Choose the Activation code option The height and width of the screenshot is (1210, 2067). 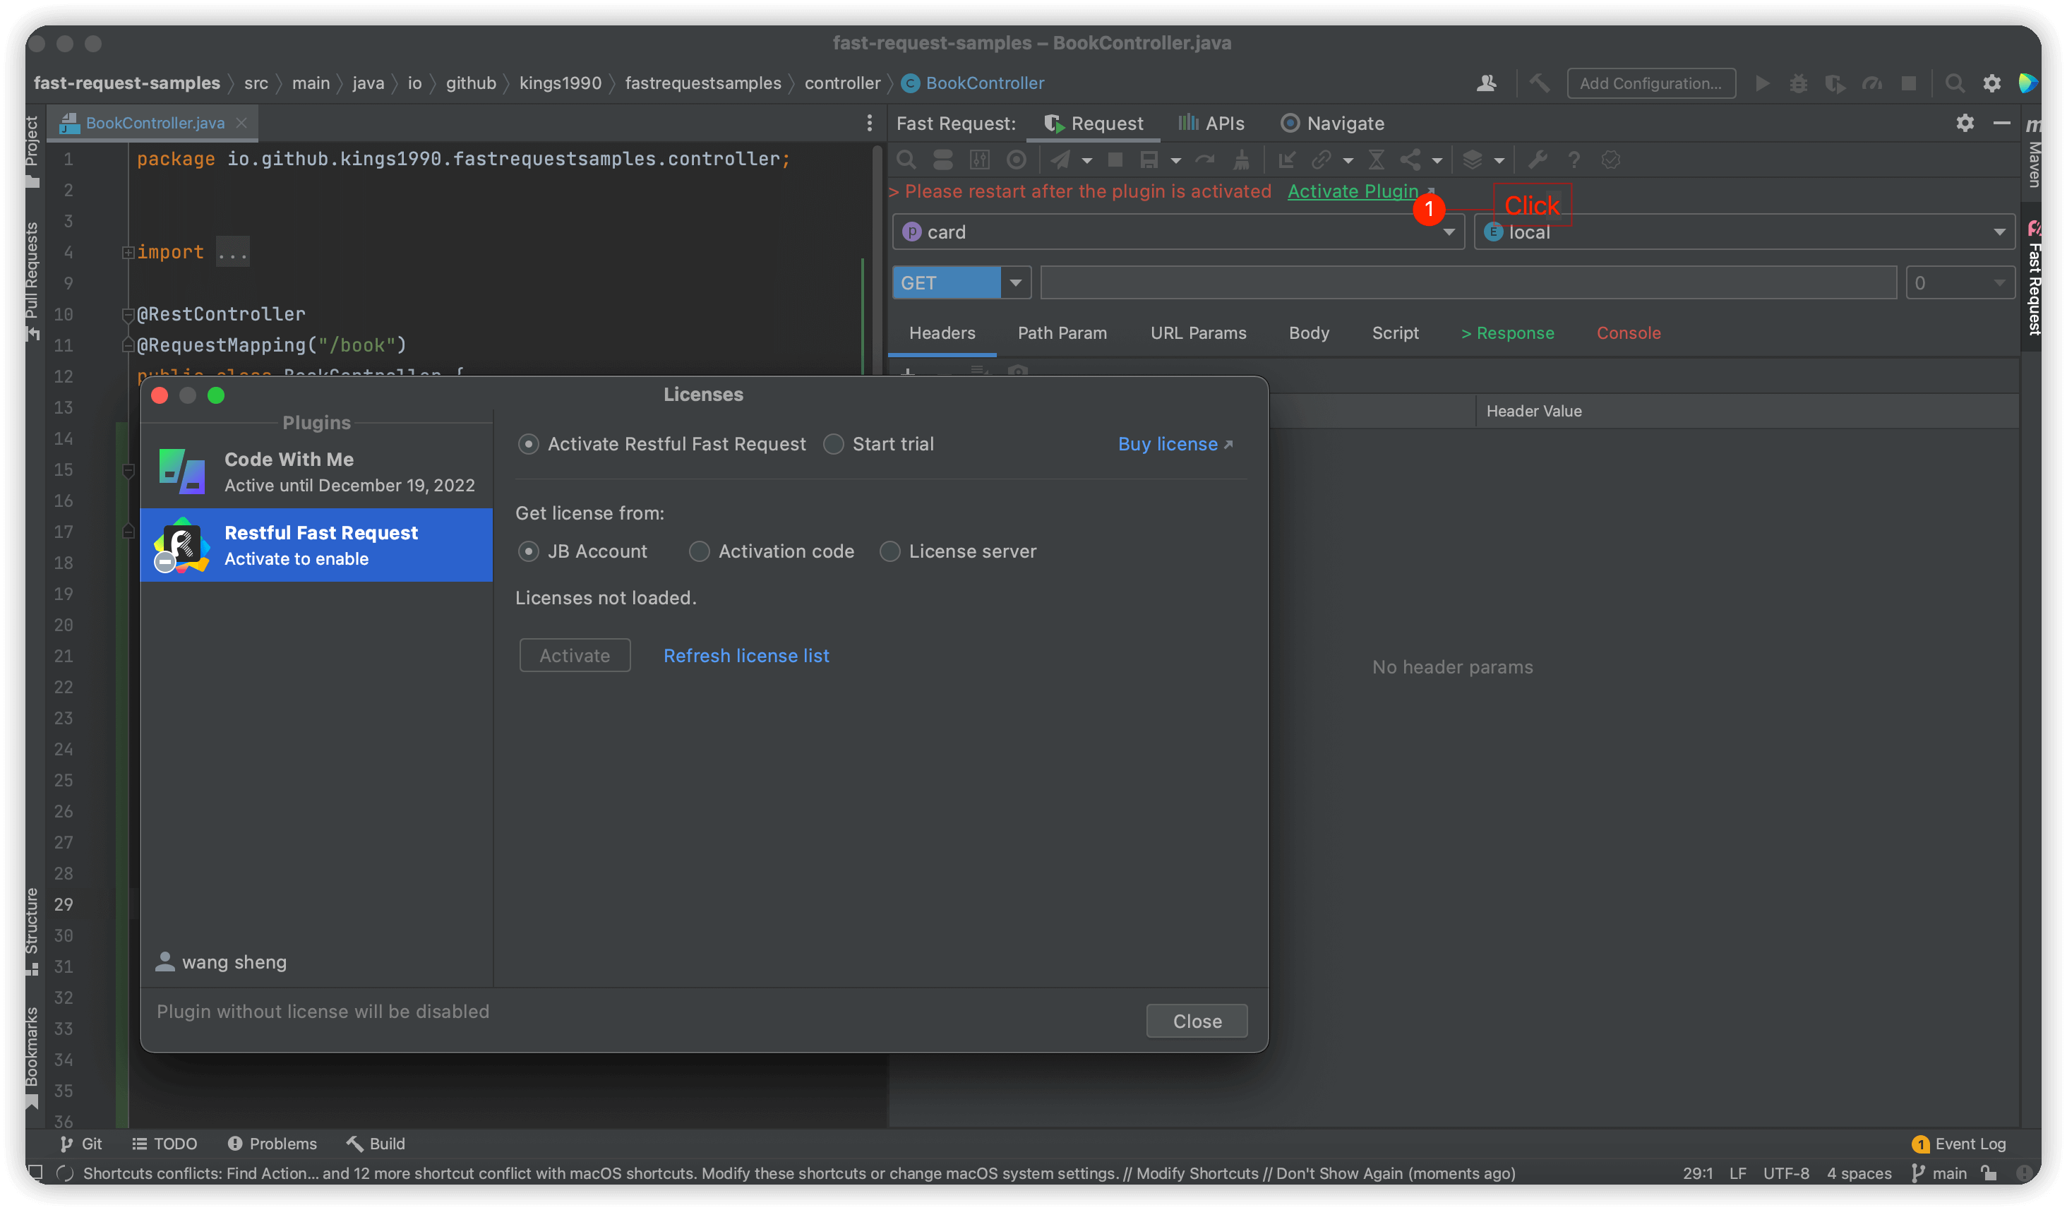click(x=699, y=551)
